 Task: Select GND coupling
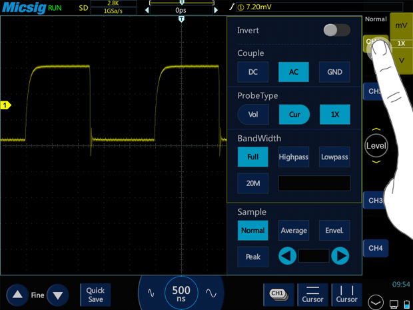click(334, 72)
